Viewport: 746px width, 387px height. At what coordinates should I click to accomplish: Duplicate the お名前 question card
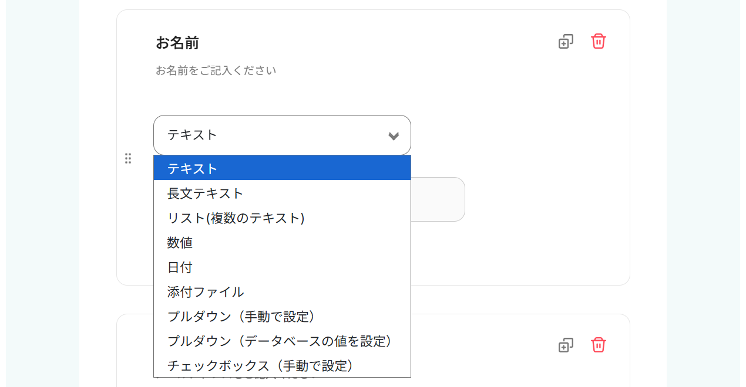click(x=566, y=42)
